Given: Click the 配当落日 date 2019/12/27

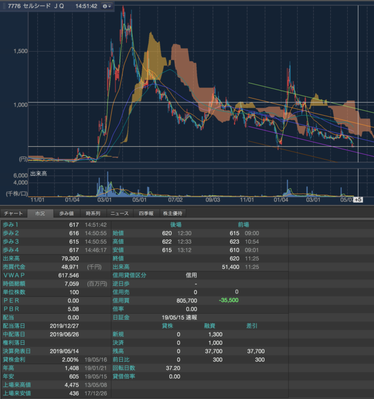Looking at the screenshot, I should [x=64, y=326].
